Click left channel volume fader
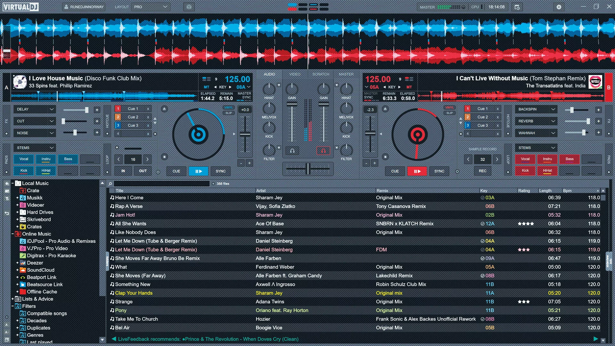This screenshot has height=346, width=615. coord(292,104)
